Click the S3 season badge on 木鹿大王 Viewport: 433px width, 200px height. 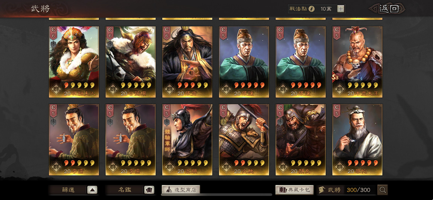click(335, 78)
